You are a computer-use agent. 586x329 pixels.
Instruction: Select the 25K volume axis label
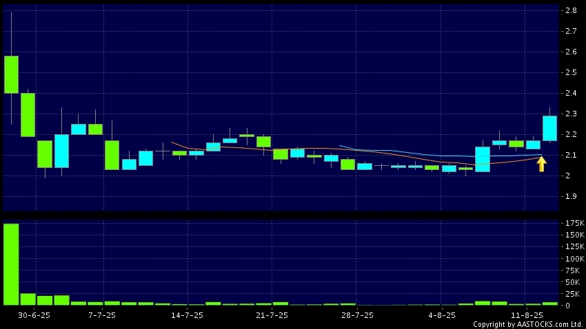[x=572, y=294]
